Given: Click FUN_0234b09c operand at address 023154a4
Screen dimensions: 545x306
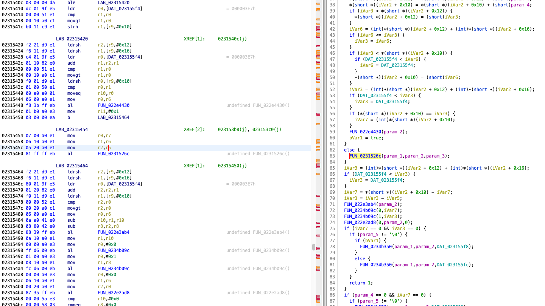Looking at the screenshot, I should click(x=114, y=269).
